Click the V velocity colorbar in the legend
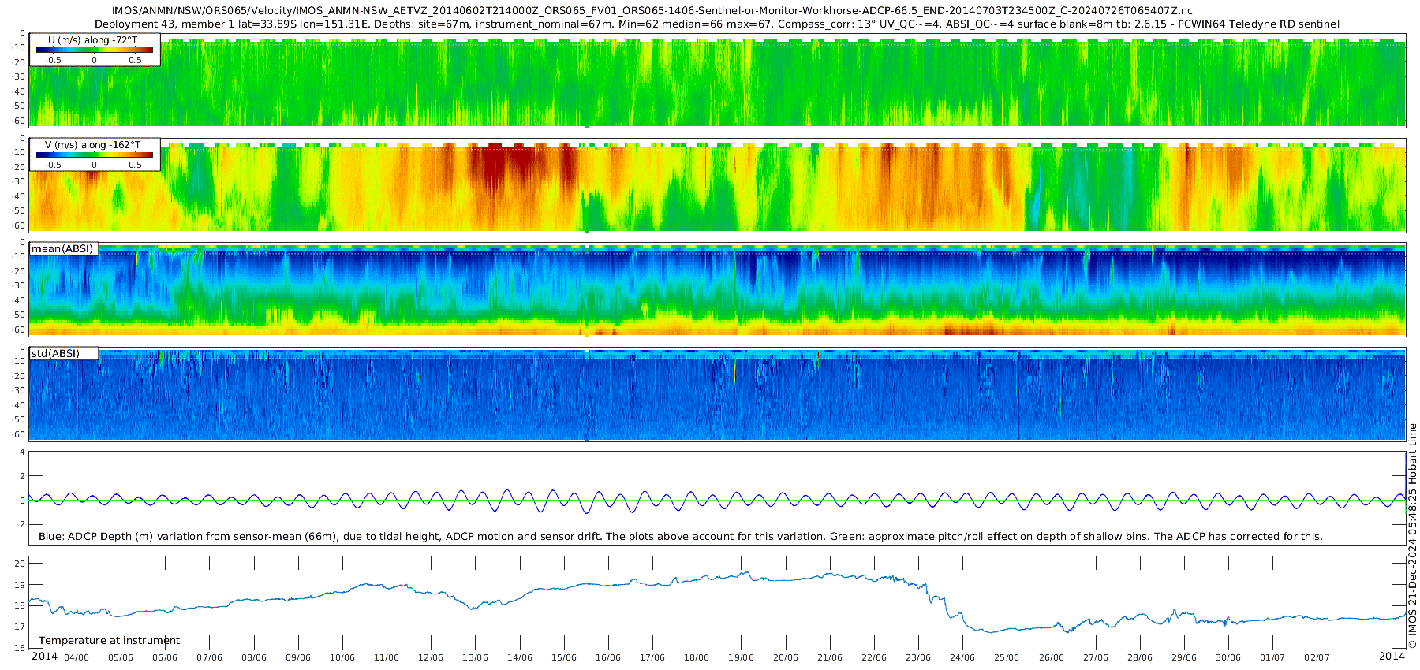This screenshot has width=1420, height=670. click(x=95, y=154)
